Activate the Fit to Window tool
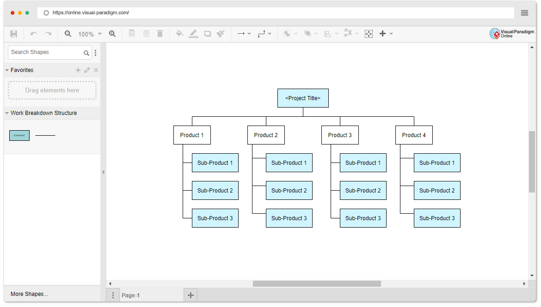541x307 pixels. (369, 33)
